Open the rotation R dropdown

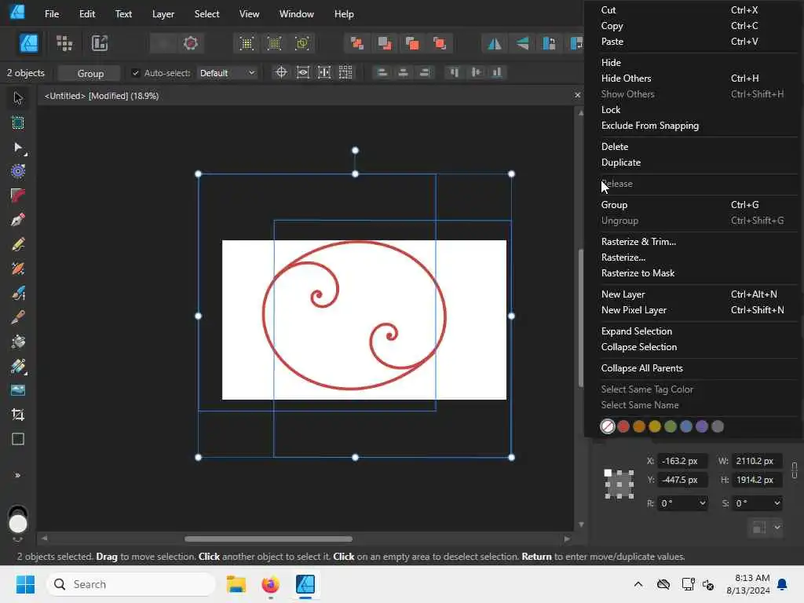pyautogui.click(x=702, y=503)
